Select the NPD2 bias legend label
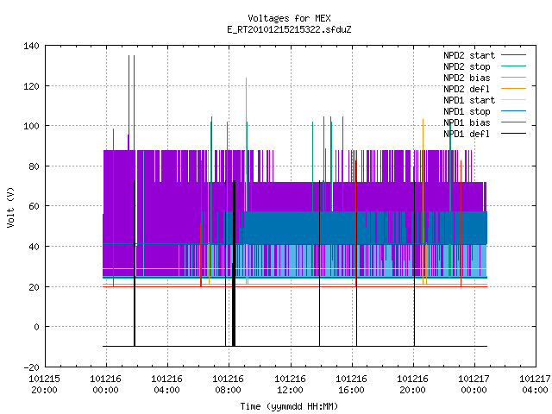Image resolution: width=552 pixels, height=414 pixels. (x=467, y=78)
